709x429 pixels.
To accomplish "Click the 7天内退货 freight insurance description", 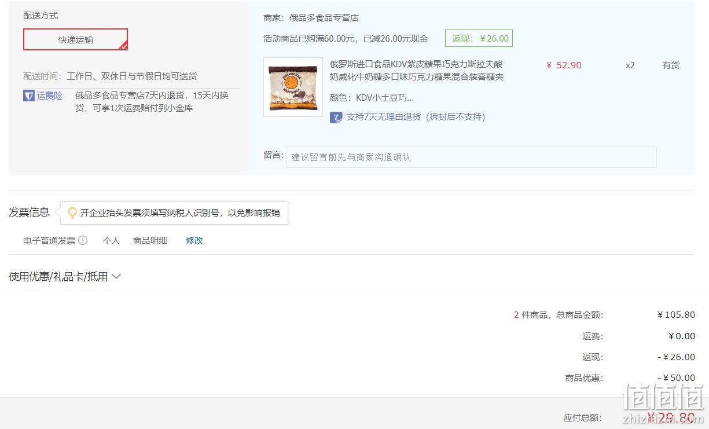I will [152, 101].
